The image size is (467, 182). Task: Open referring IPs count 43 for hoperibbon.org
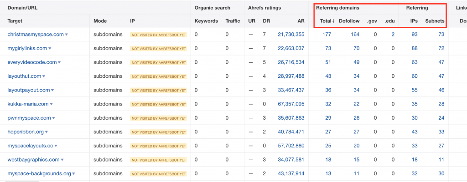[415, 132]
